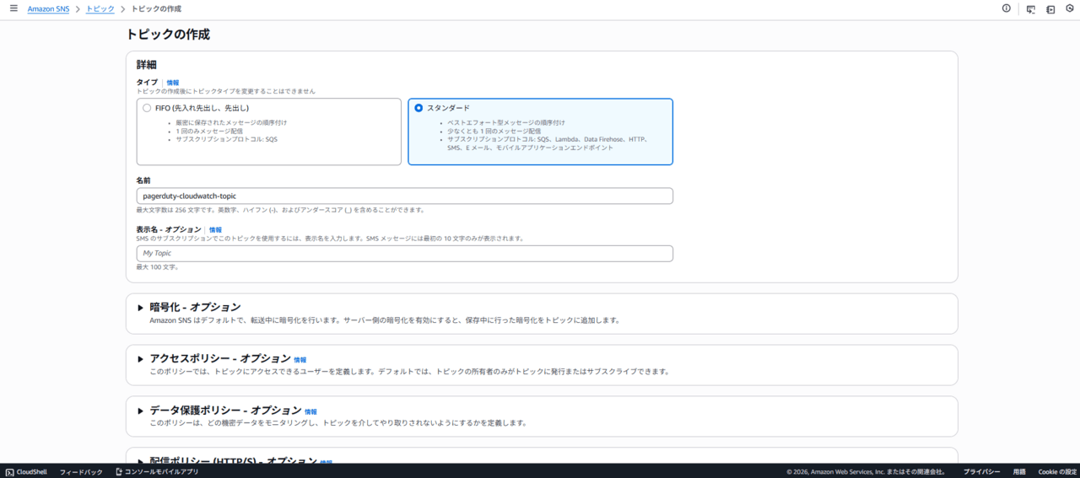Image resolution: width=1080 pixels, height=478 pixels.
Task: Expand the データ保護ポリシー - オプション section
Action: coord(140,411)
